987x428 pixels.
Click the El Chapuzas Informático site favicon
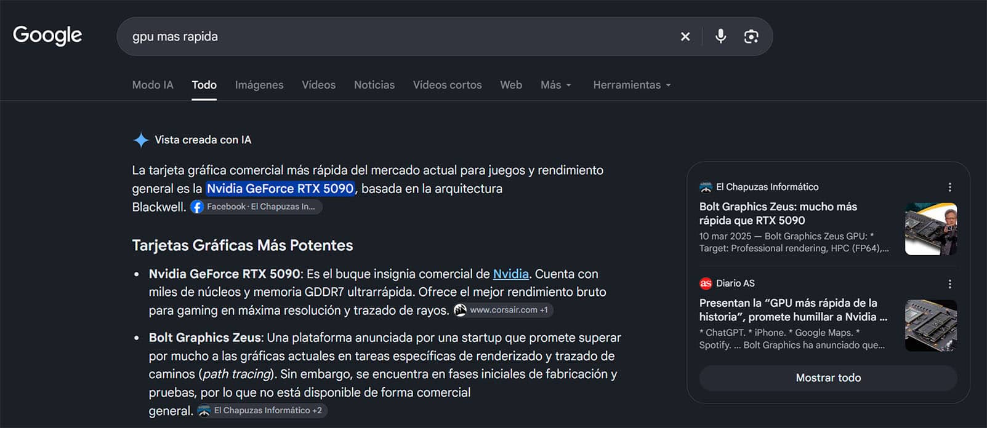(x=706, y=187)
